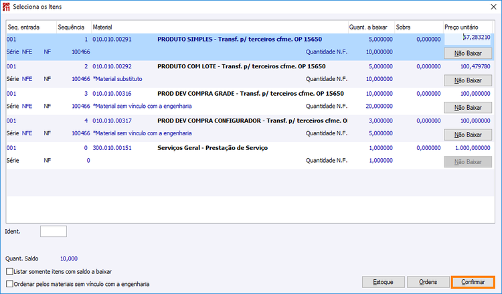Screen dimensions: 502x294
Task: Click Não Baixar for PRODUTO COM LOTE row
Action: click(x=468, y=81)
